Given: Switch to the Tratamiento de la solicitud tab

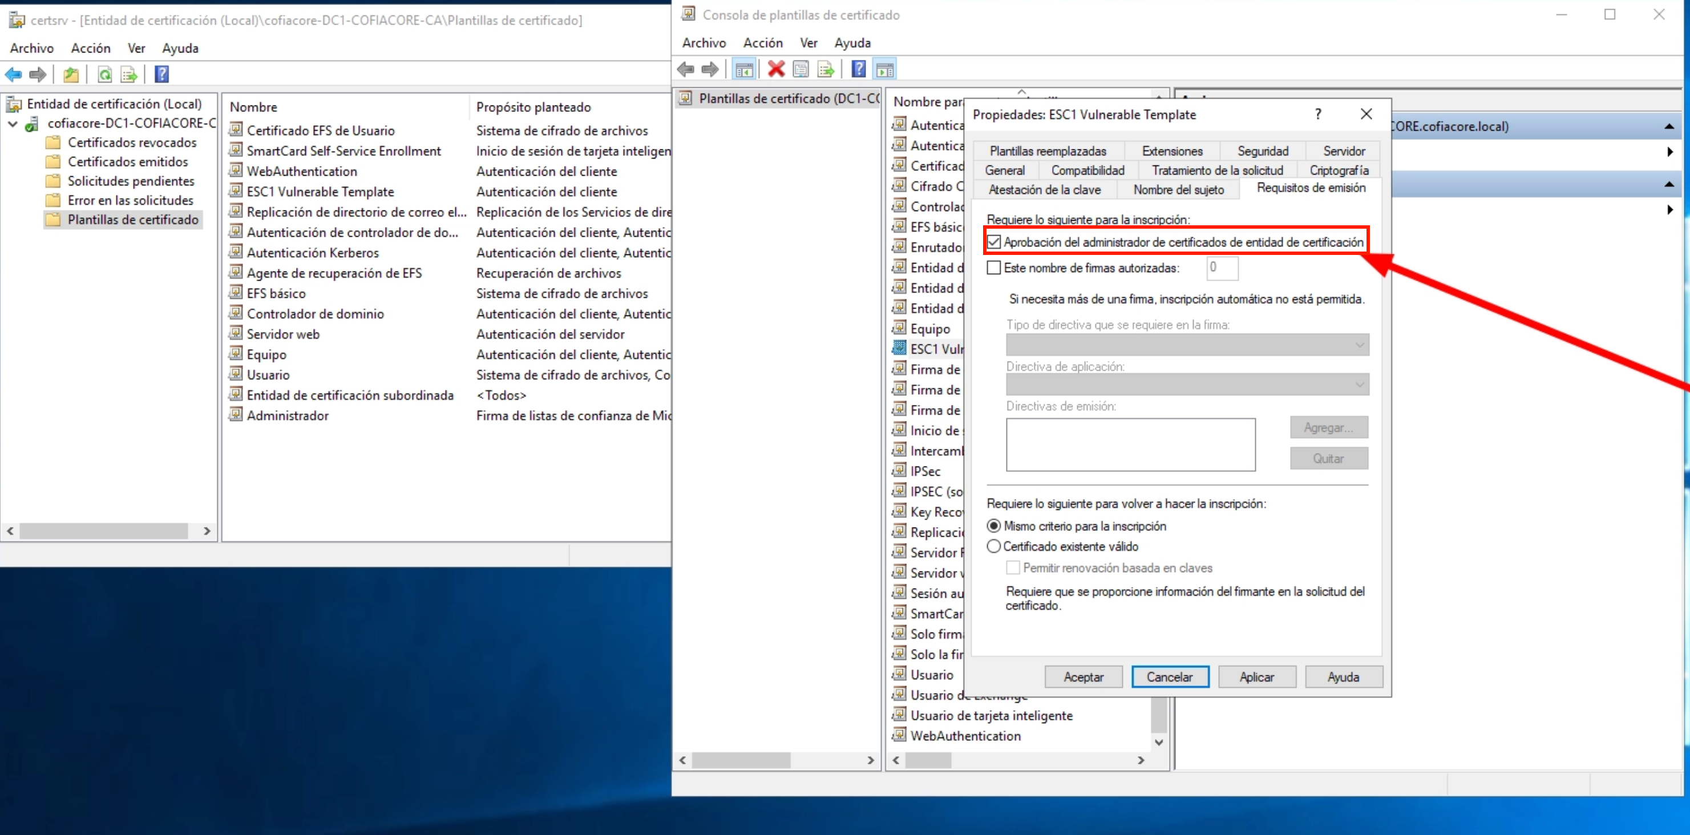Looking at the screenshot, I should pyautogui.click(x=1217, y=171).
